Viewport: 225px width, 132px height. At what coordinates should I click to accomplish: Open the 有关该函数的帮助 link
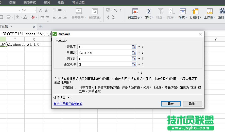tap(68, 104)
